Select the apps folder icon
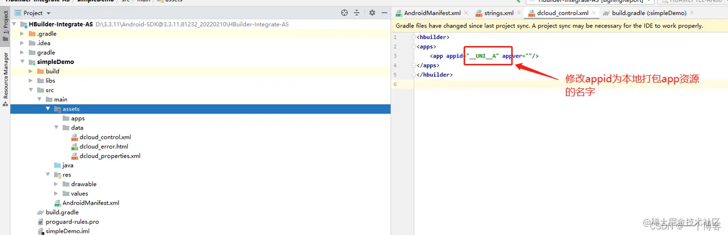The height and width of the screenshot is (235, 728). (66, 118)
